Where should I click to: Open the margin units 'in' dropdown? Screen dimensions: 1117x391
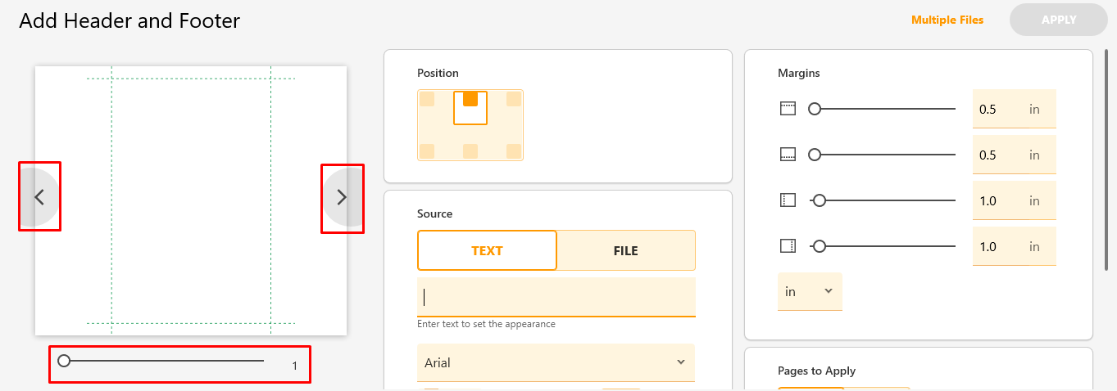pyautogui.click(x=810, y=291)
